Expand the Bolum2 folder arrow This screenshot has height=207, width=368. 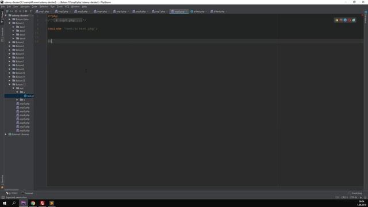[10, 42]
